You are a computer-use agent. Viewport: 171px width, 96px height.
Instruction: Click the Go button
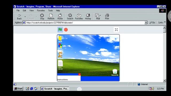tap(152, 22)
